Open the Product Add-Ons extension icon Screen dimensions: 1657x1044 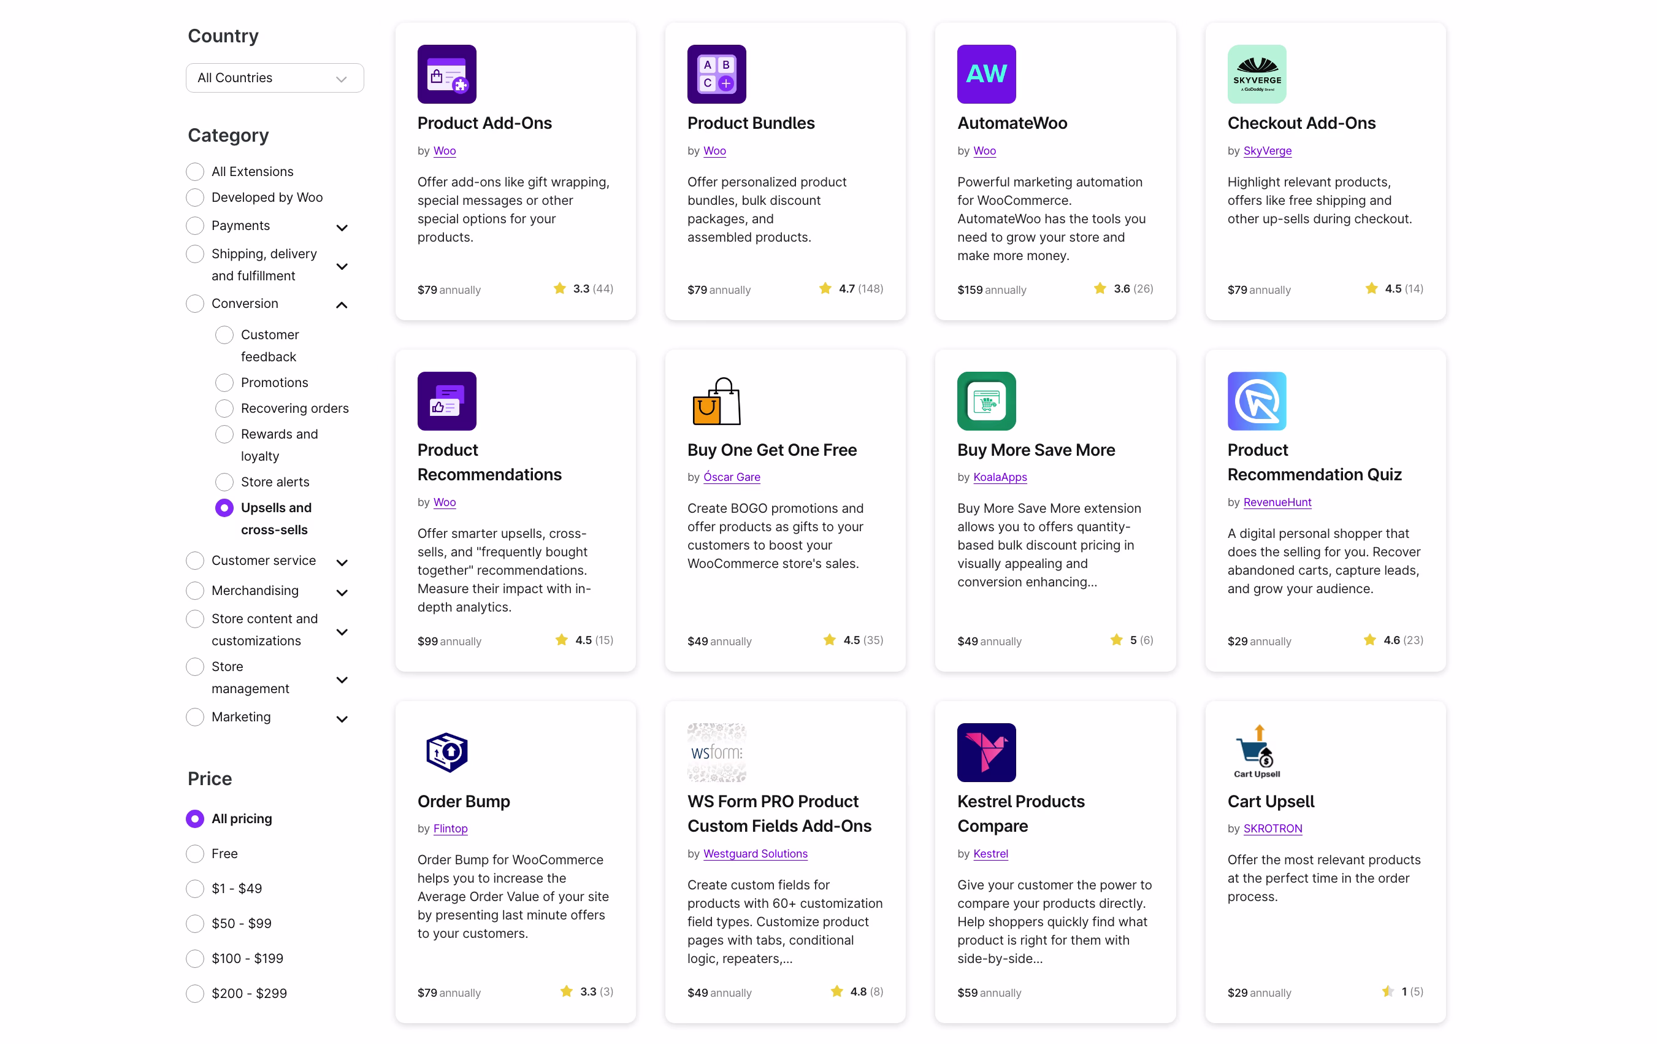click(x=446, y=73)
